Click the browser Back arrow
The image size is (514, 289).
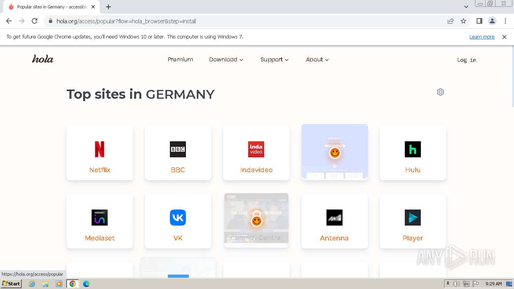tap(9, 21)
